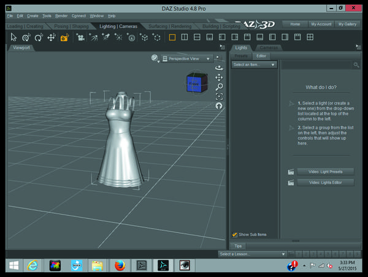Click the Tips tab

click(238, 246)
